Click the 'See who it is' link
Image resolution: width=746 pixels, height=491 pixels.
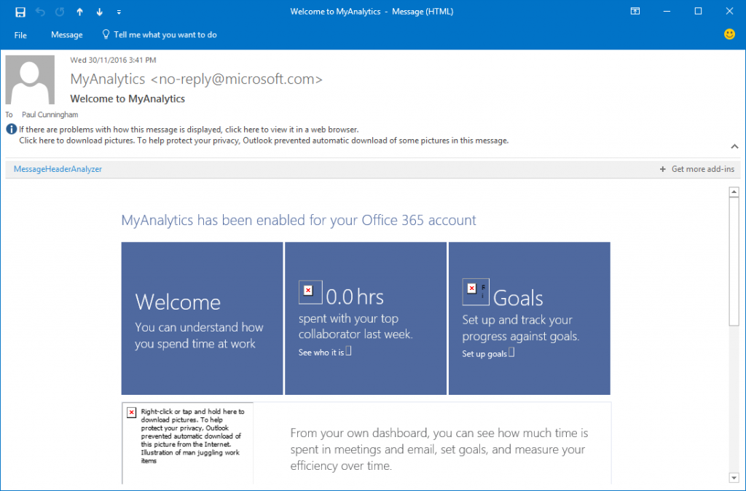[321, 350]
